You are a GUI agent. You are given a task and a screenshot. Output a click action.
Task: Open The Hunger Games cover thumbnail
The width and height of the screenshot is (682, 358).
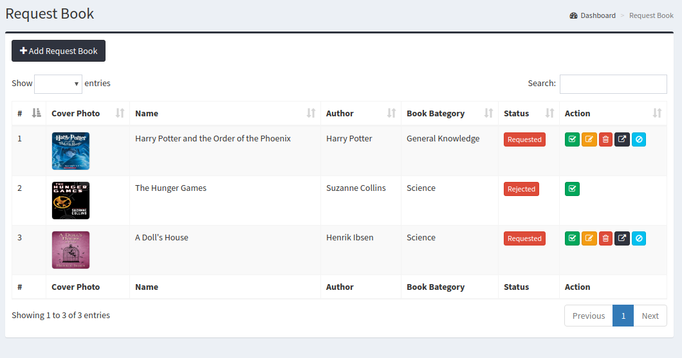point(71,201)
